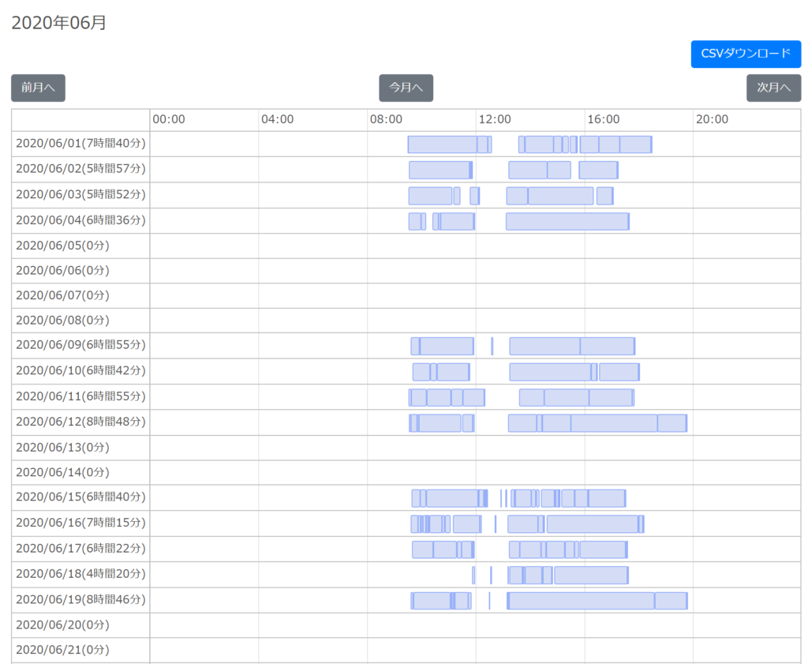Click the CSVダウンロード button
Screen dimensions: 808x664
tap(746, 54)
